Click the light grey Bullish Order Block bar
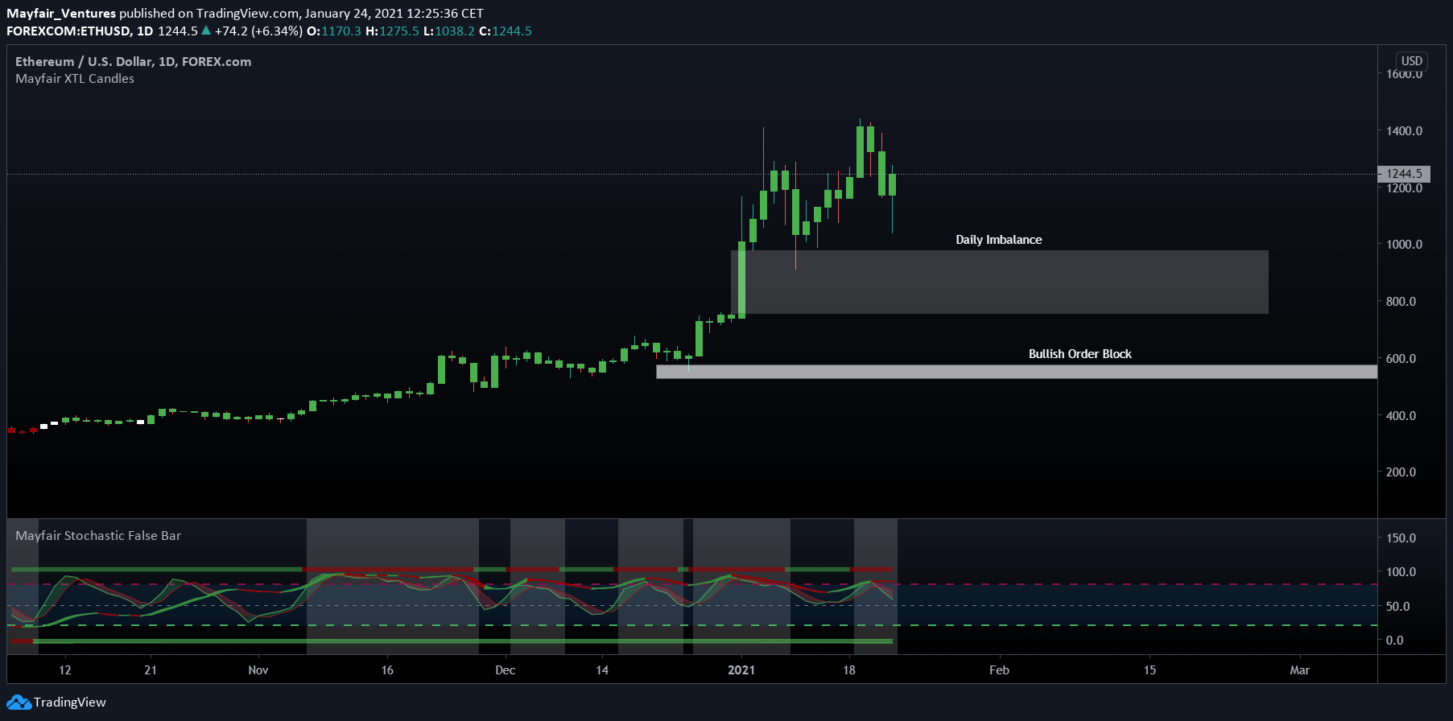The height and width of the screenshot is (721, 1453). pyautogui.click(x=1017, y=372)
